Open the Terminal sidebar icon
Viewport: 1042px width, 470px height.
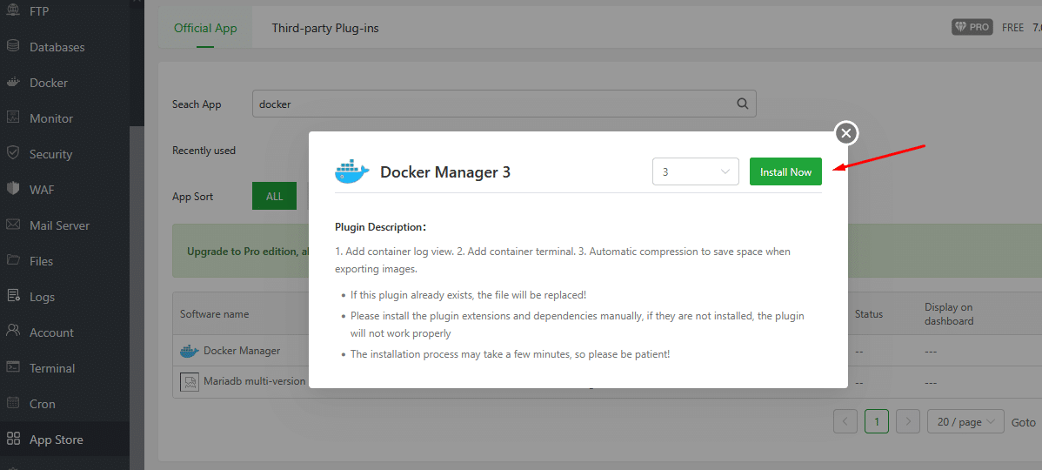click(x=13, y=367)
